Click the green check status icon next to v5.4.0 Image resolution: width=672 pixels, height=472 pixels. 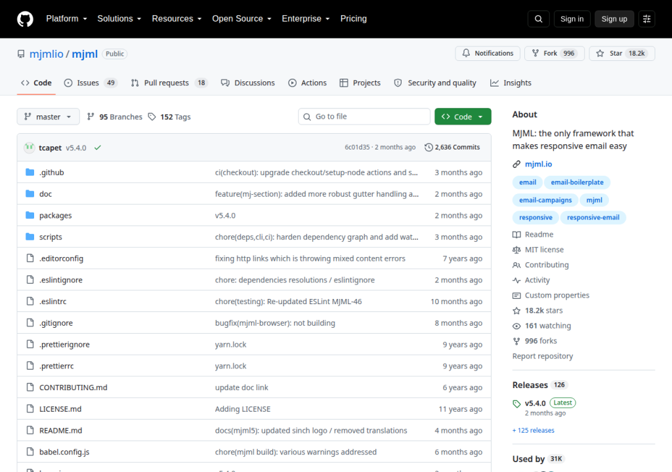[x=98, y=147]
